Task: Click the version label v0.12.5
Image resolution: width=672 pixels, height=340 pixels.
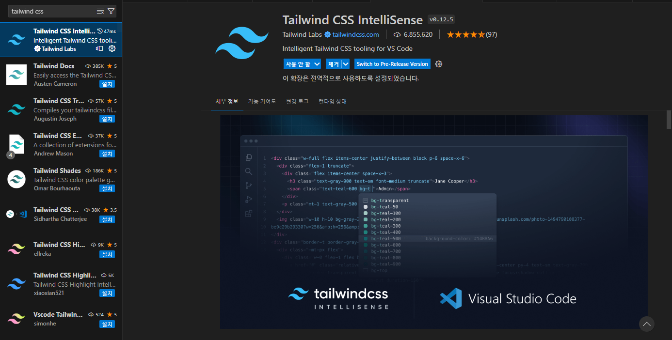Action: (x=441, y=20)
